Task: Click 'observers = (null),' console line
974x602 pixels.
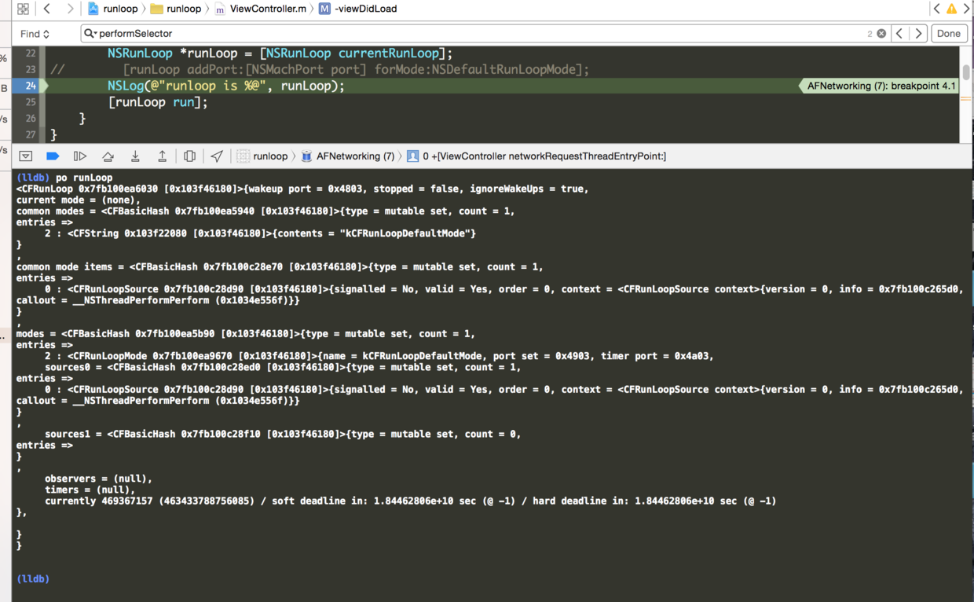Action: (x=98, y=479)
